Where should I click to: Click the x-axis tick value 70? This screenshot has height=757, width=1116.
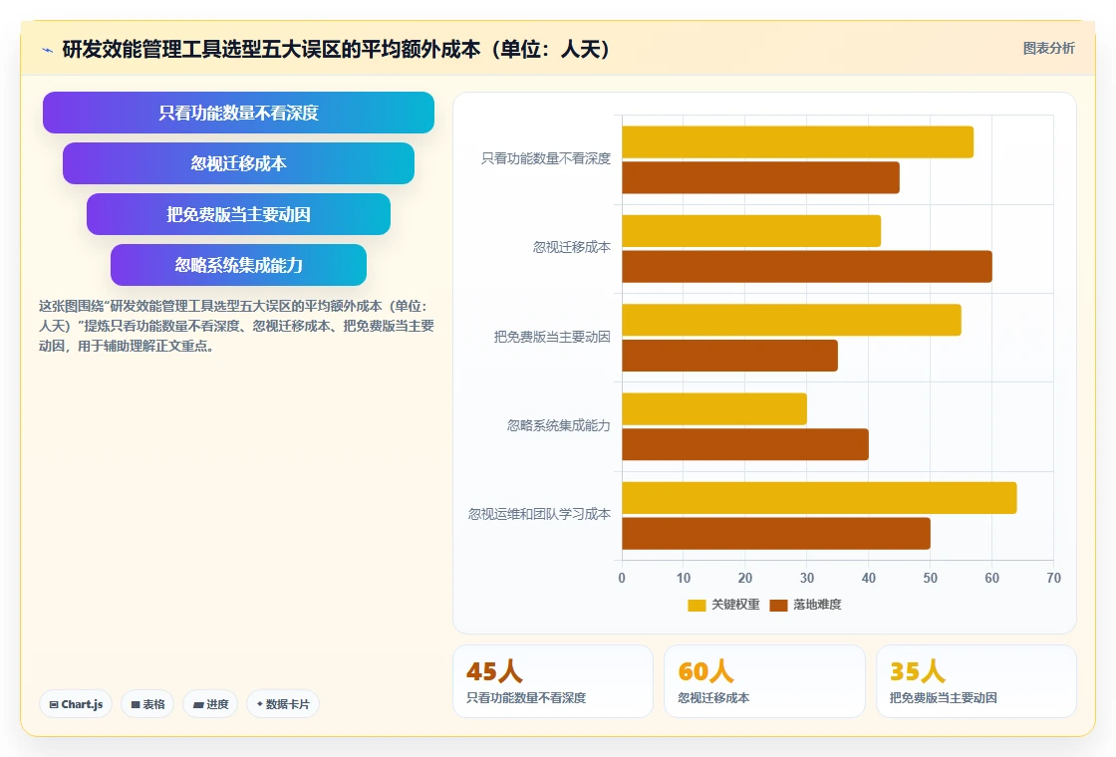pos(1053,579)
